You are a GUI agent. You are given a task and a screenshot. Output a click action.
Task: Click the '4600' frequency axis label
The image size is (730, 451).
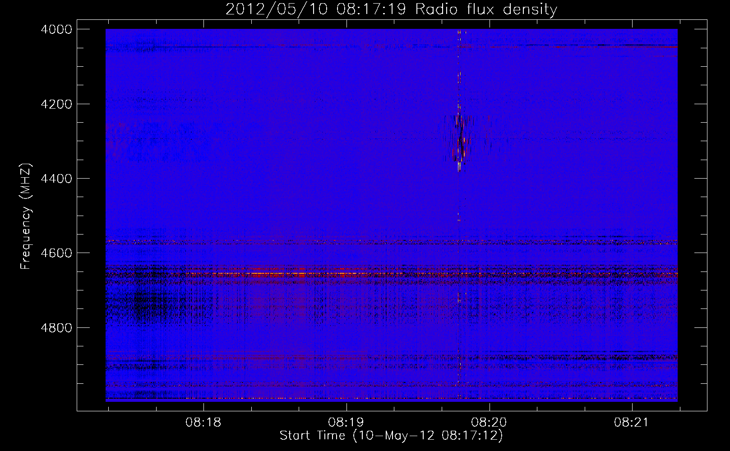pos(56,253)
